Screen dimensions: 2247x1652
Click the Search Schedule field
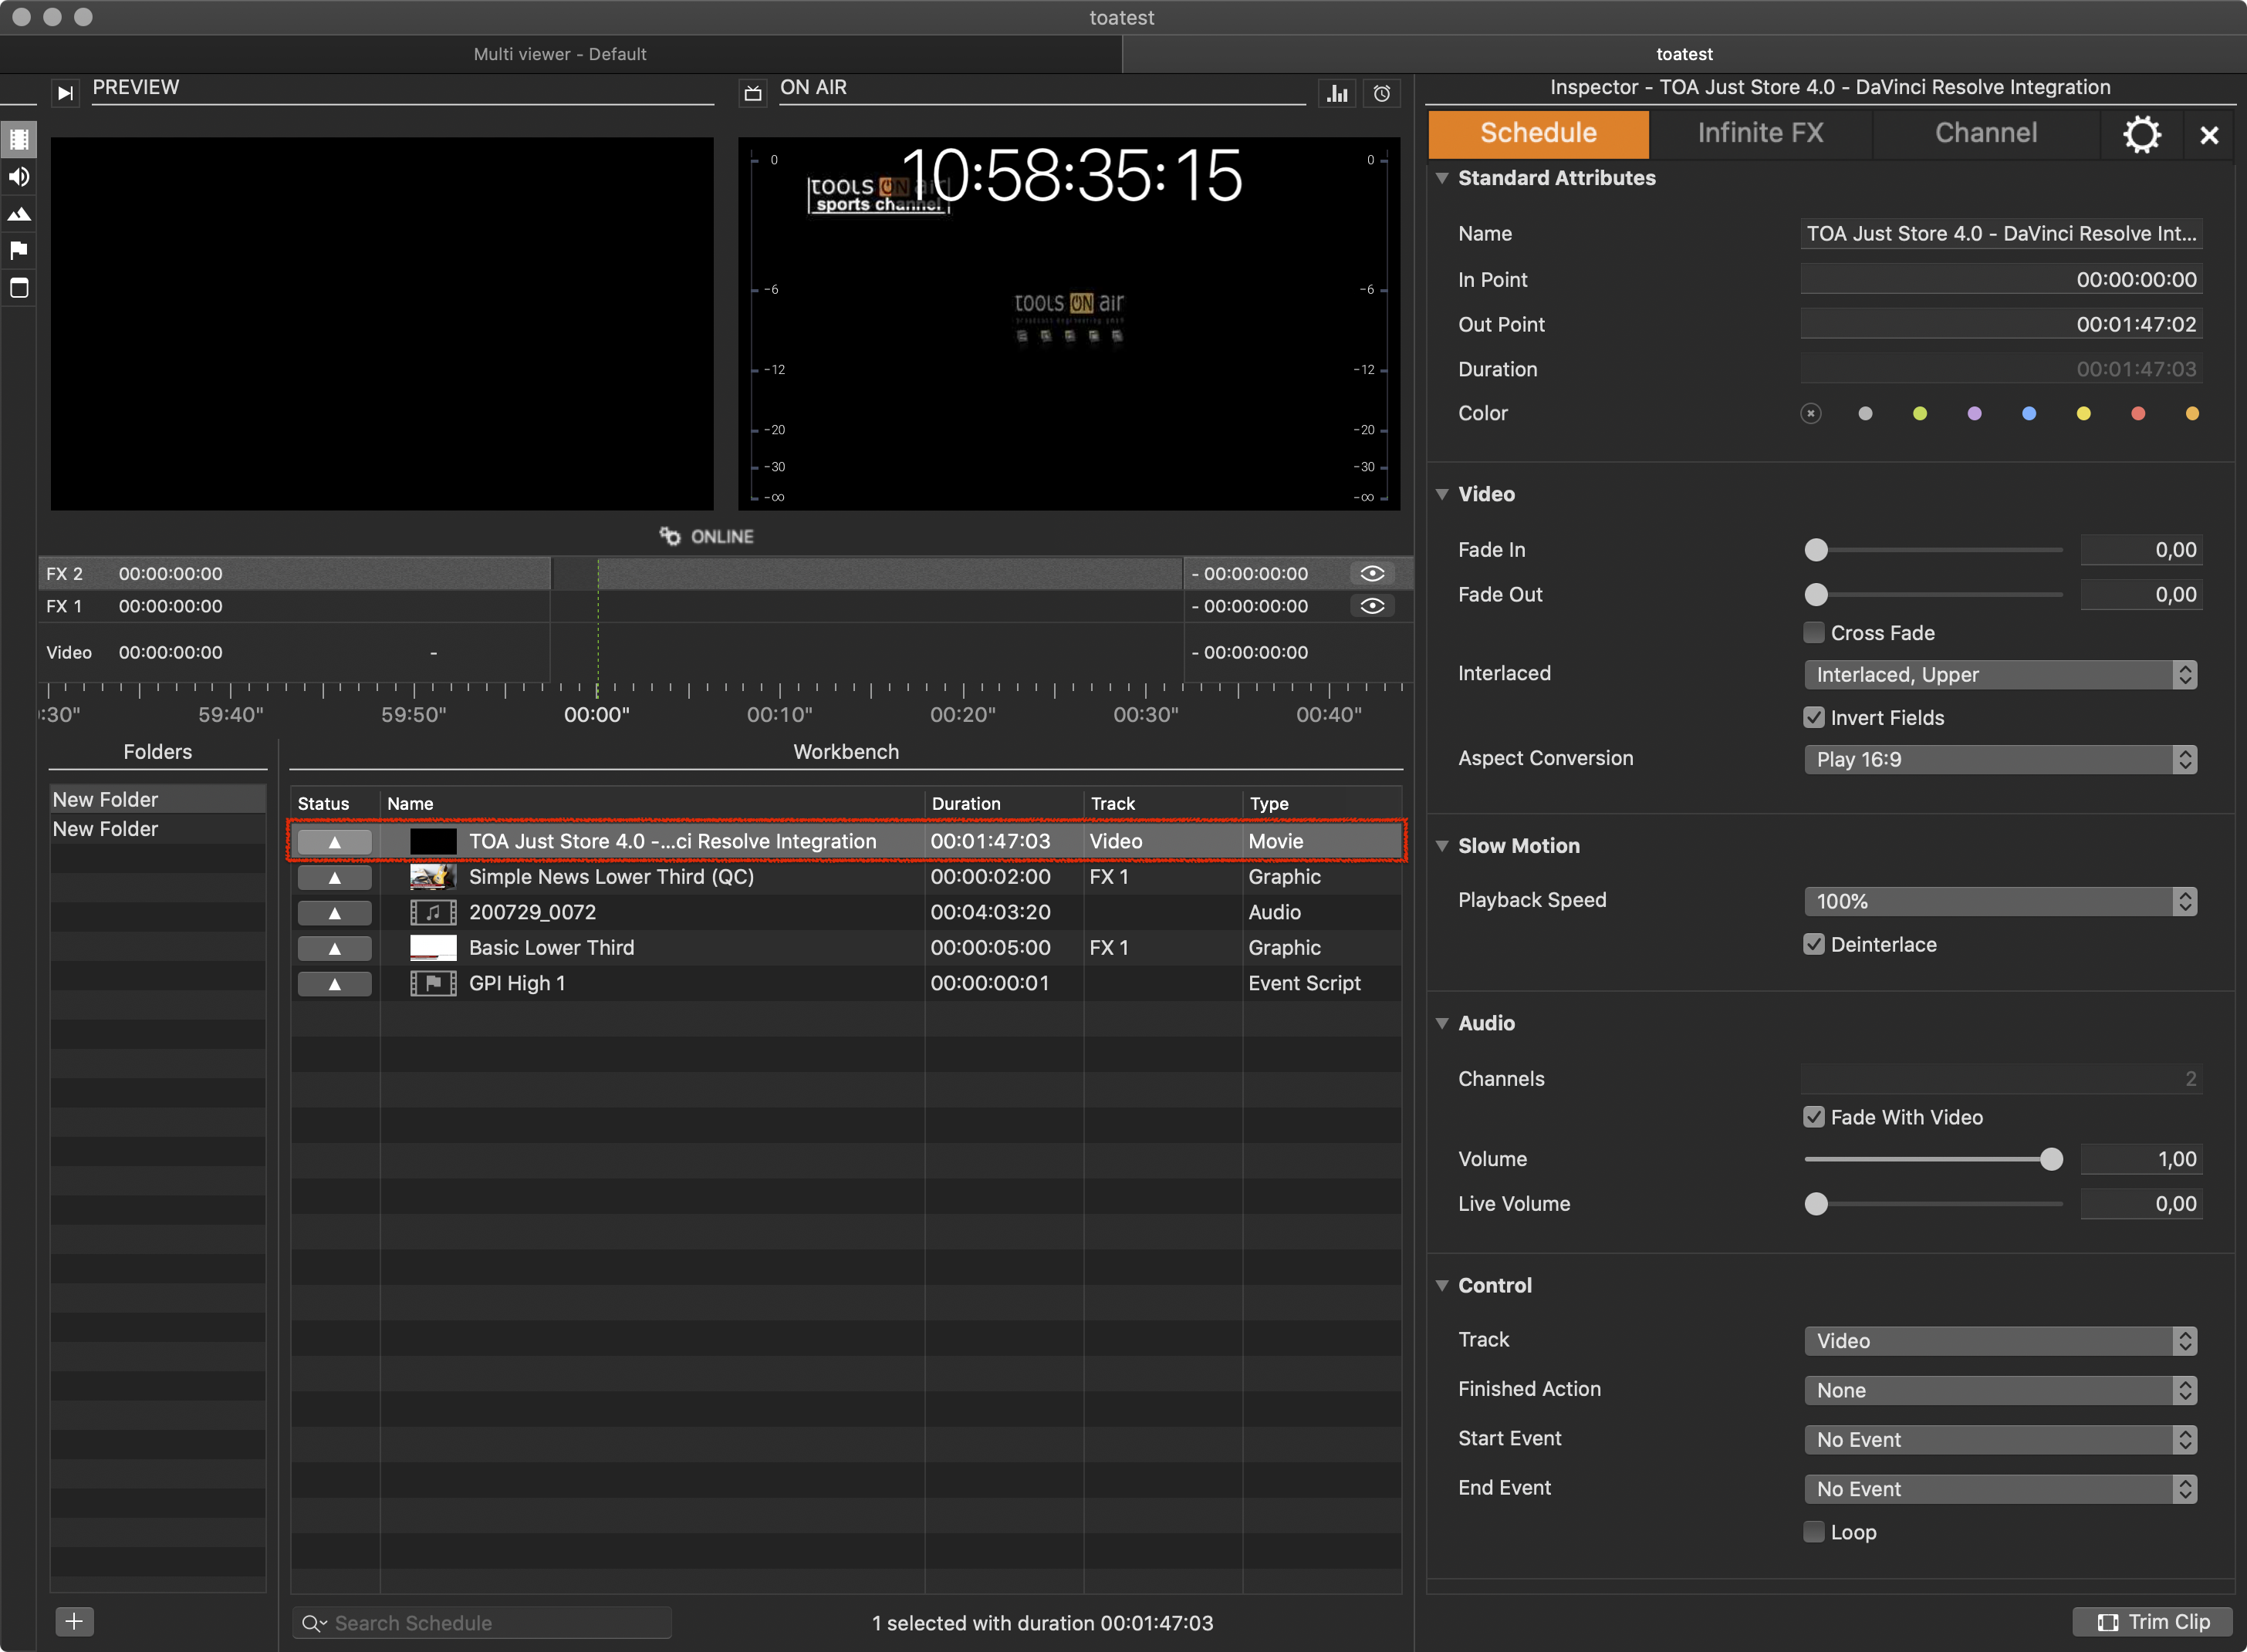click(482, 1623)
